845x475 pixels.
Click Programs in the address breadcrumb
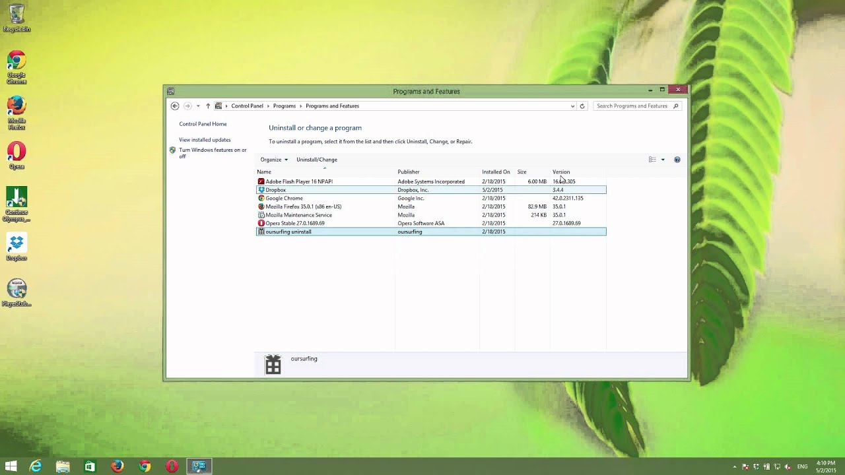[x=285, y=106]
